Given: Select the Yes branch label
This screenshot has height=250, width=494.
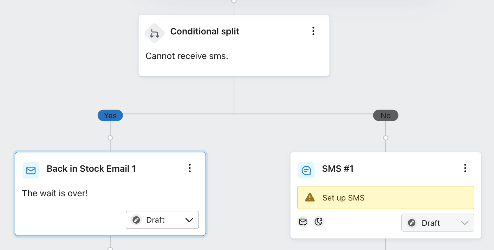Looking at the screenshot, I should click(x=110, y=116).
